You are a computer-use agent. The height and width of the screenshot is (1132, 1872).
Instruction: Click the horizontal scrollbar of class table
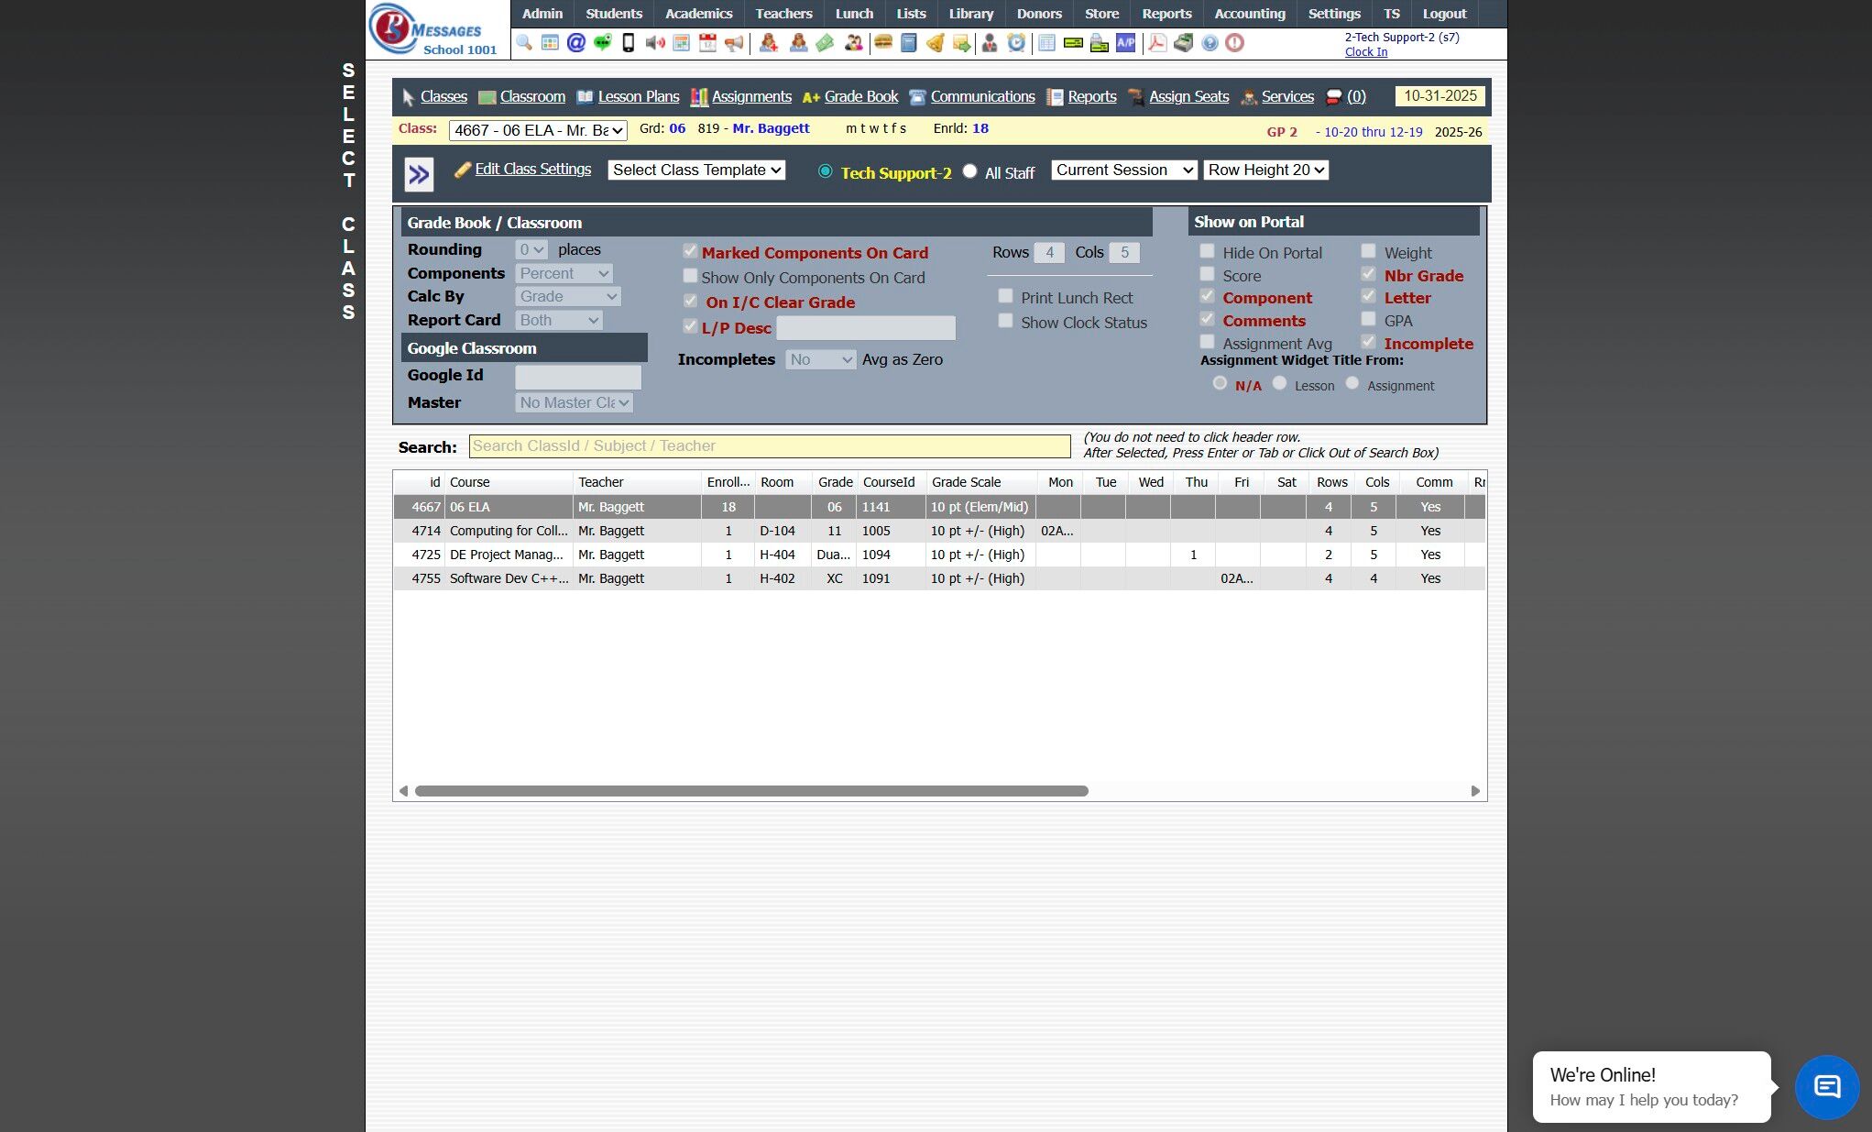pyautogui.click(x=751, y=791)
